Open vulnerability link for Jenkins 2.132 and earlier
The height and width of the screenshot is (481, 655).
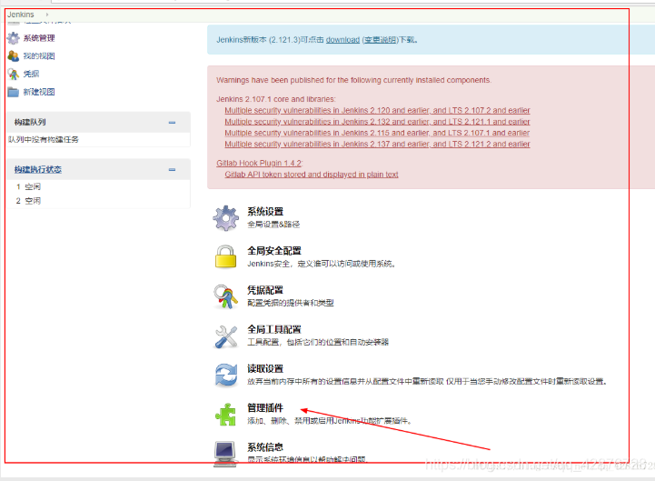click(377, 122)
